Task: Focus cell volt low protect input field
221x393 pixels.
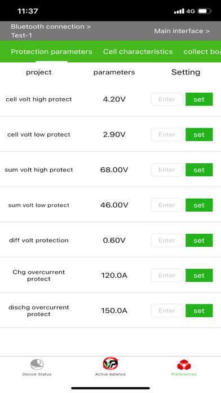Action: 167,134
